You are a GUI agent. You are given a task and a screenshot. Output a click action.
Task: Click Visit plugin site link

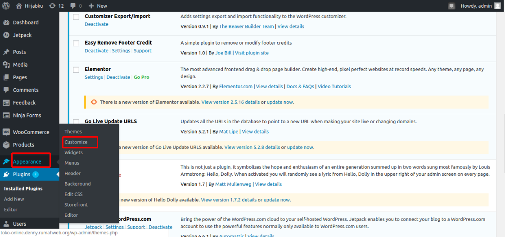coord(252,53)
